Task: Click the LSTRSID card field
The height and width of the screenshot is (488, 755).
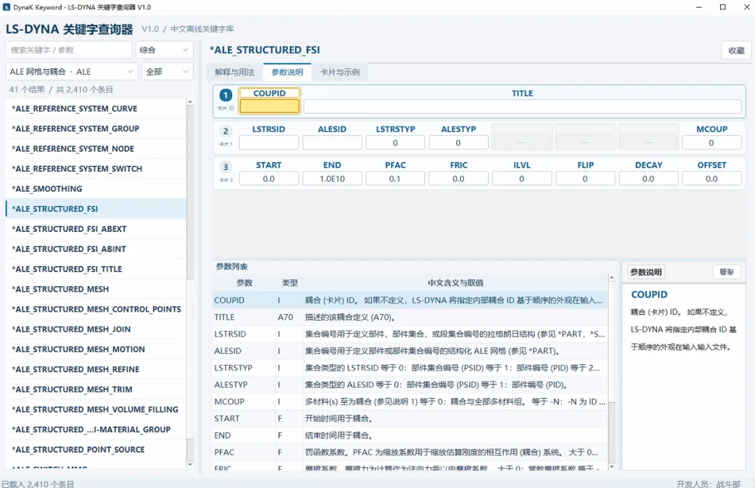Action: (268, 143)
